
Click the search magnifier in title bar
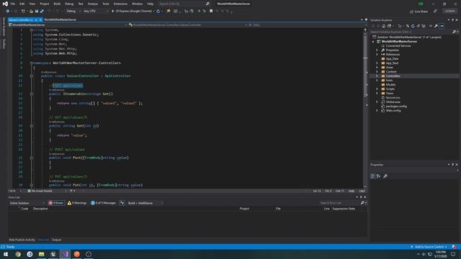[x=207, y=4]
